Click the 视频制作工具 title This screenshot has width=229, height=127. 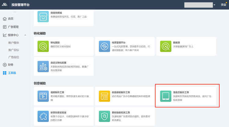(57, 93)
